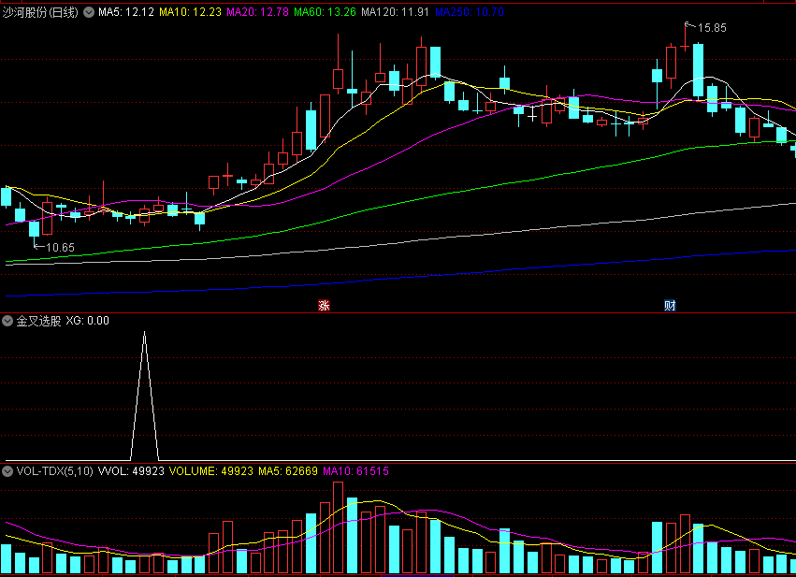Select the 金叉选股 indicator name
Viewport: 796px width, 577px height.
click(38, 321)
